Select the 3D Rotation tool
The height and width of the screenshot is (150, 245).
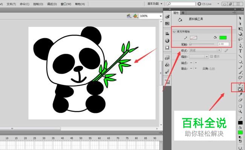[x=240, y=34]
